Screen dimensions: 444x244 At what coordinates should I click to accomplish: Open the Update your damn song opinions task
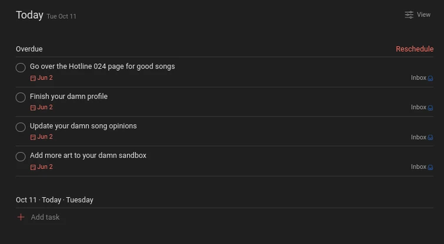[83, 126]
